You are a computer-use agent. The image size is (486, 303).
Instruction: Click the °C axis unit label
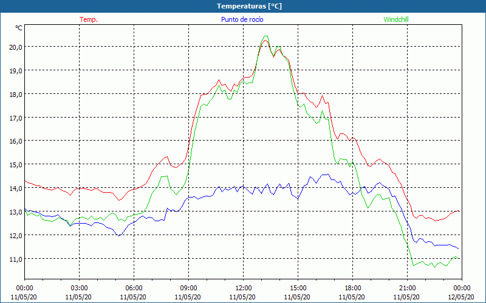[x=19, y=28]
